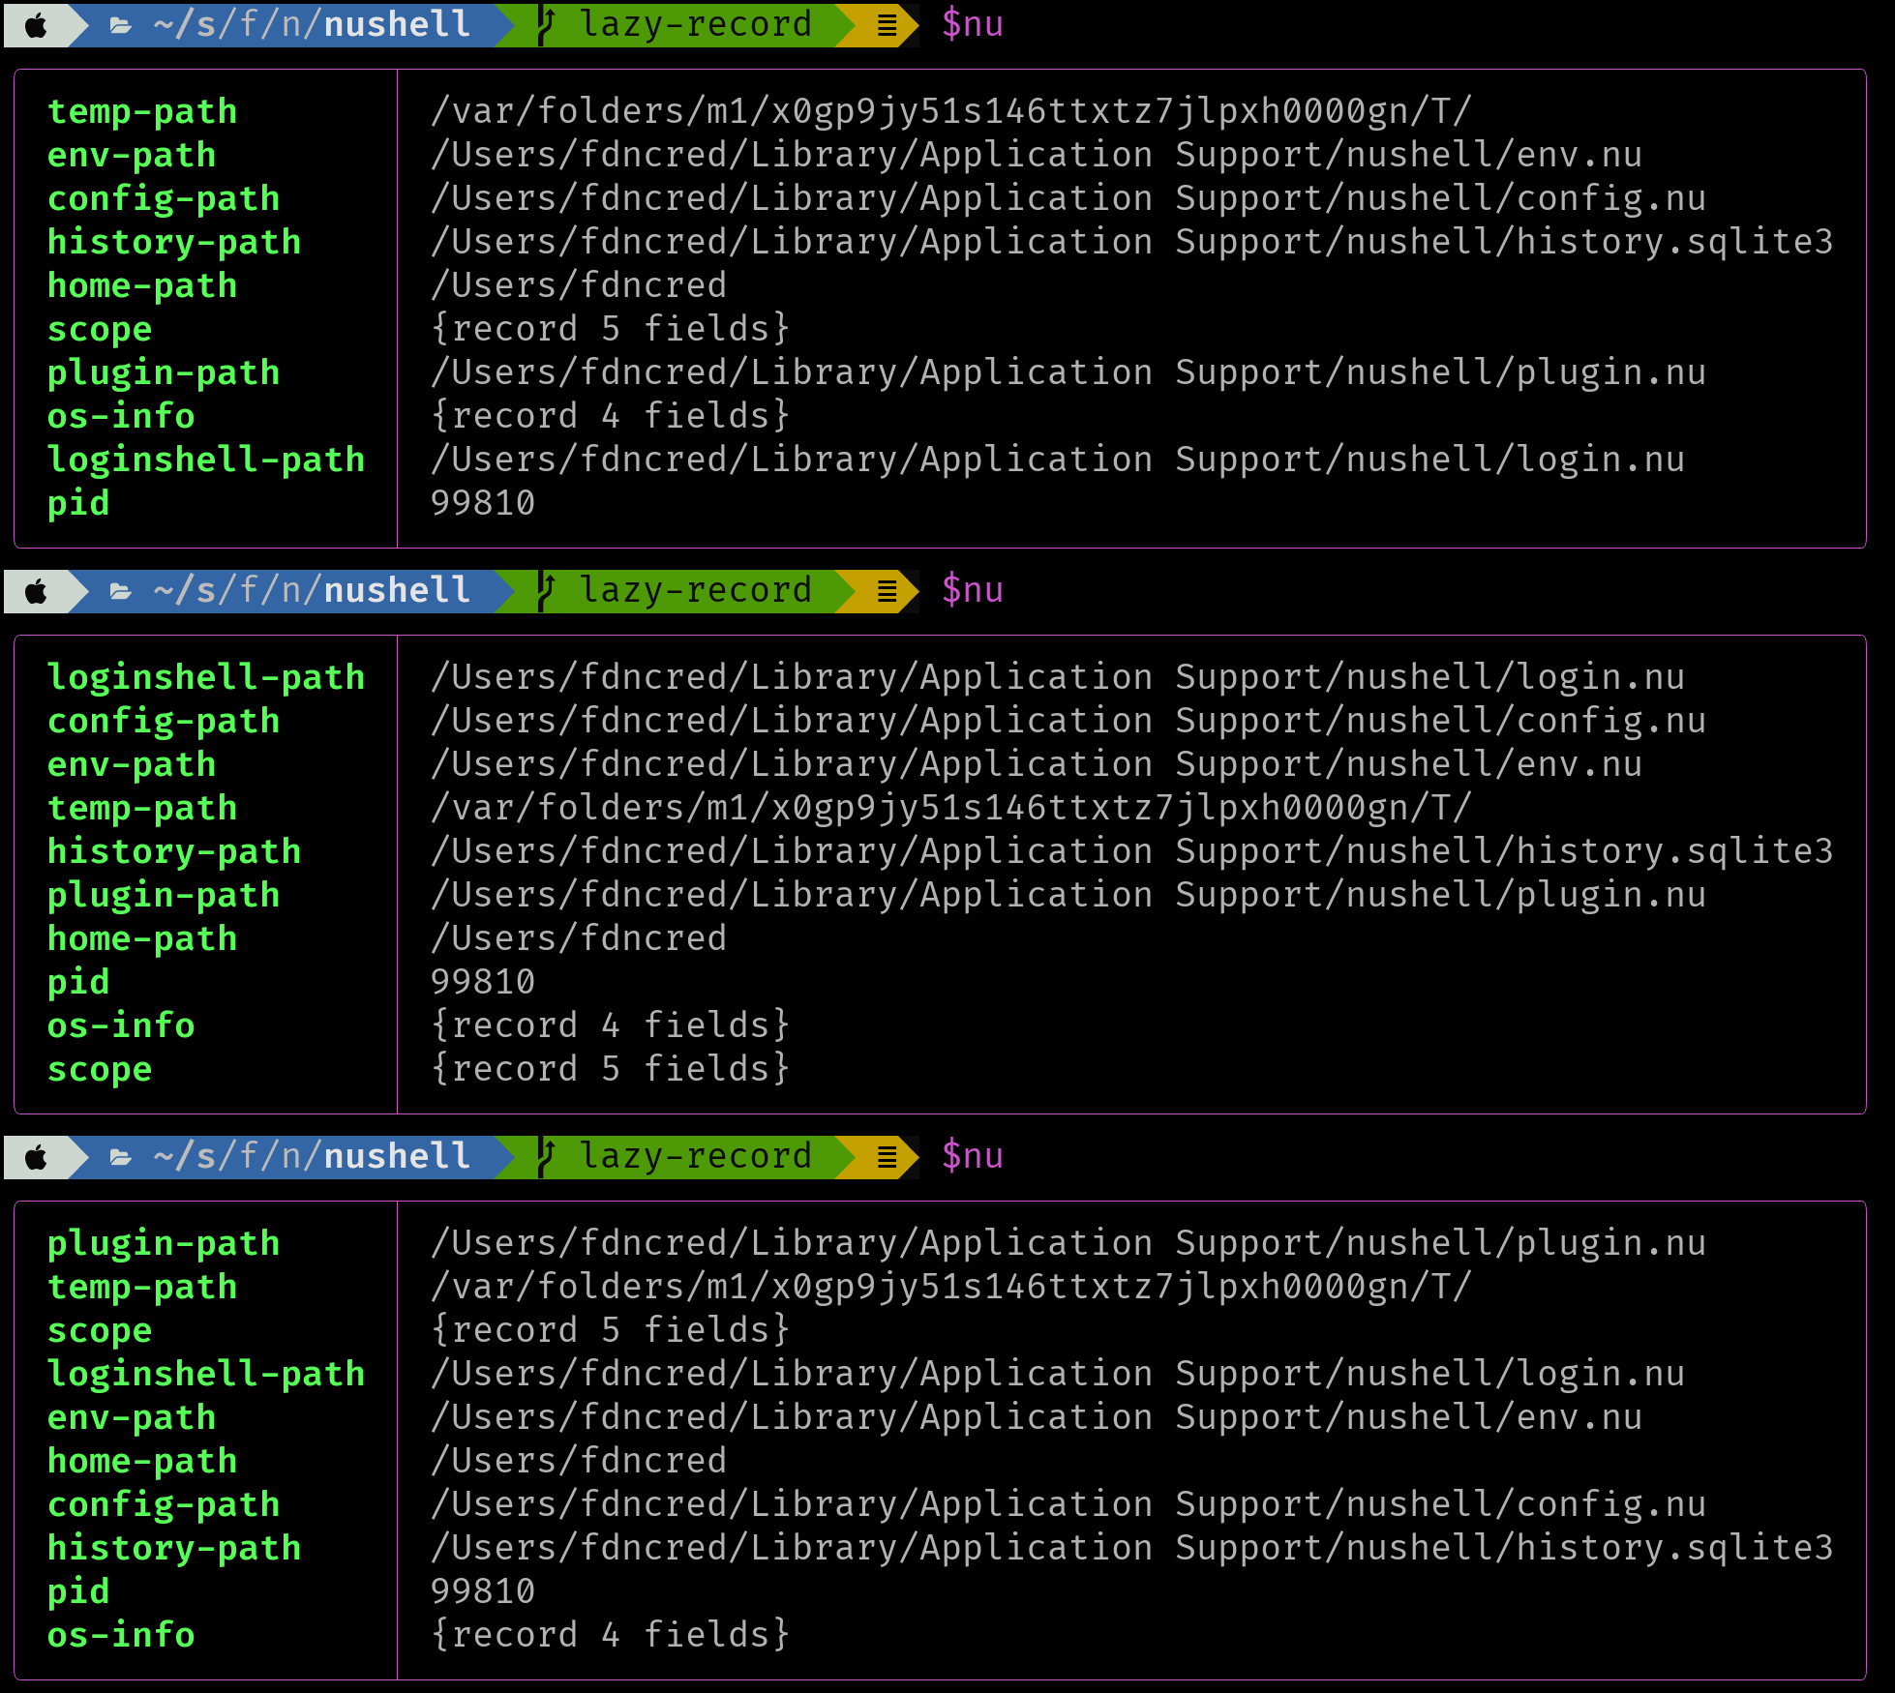Click the git branch icon in the top prompt

pos(546,25)
